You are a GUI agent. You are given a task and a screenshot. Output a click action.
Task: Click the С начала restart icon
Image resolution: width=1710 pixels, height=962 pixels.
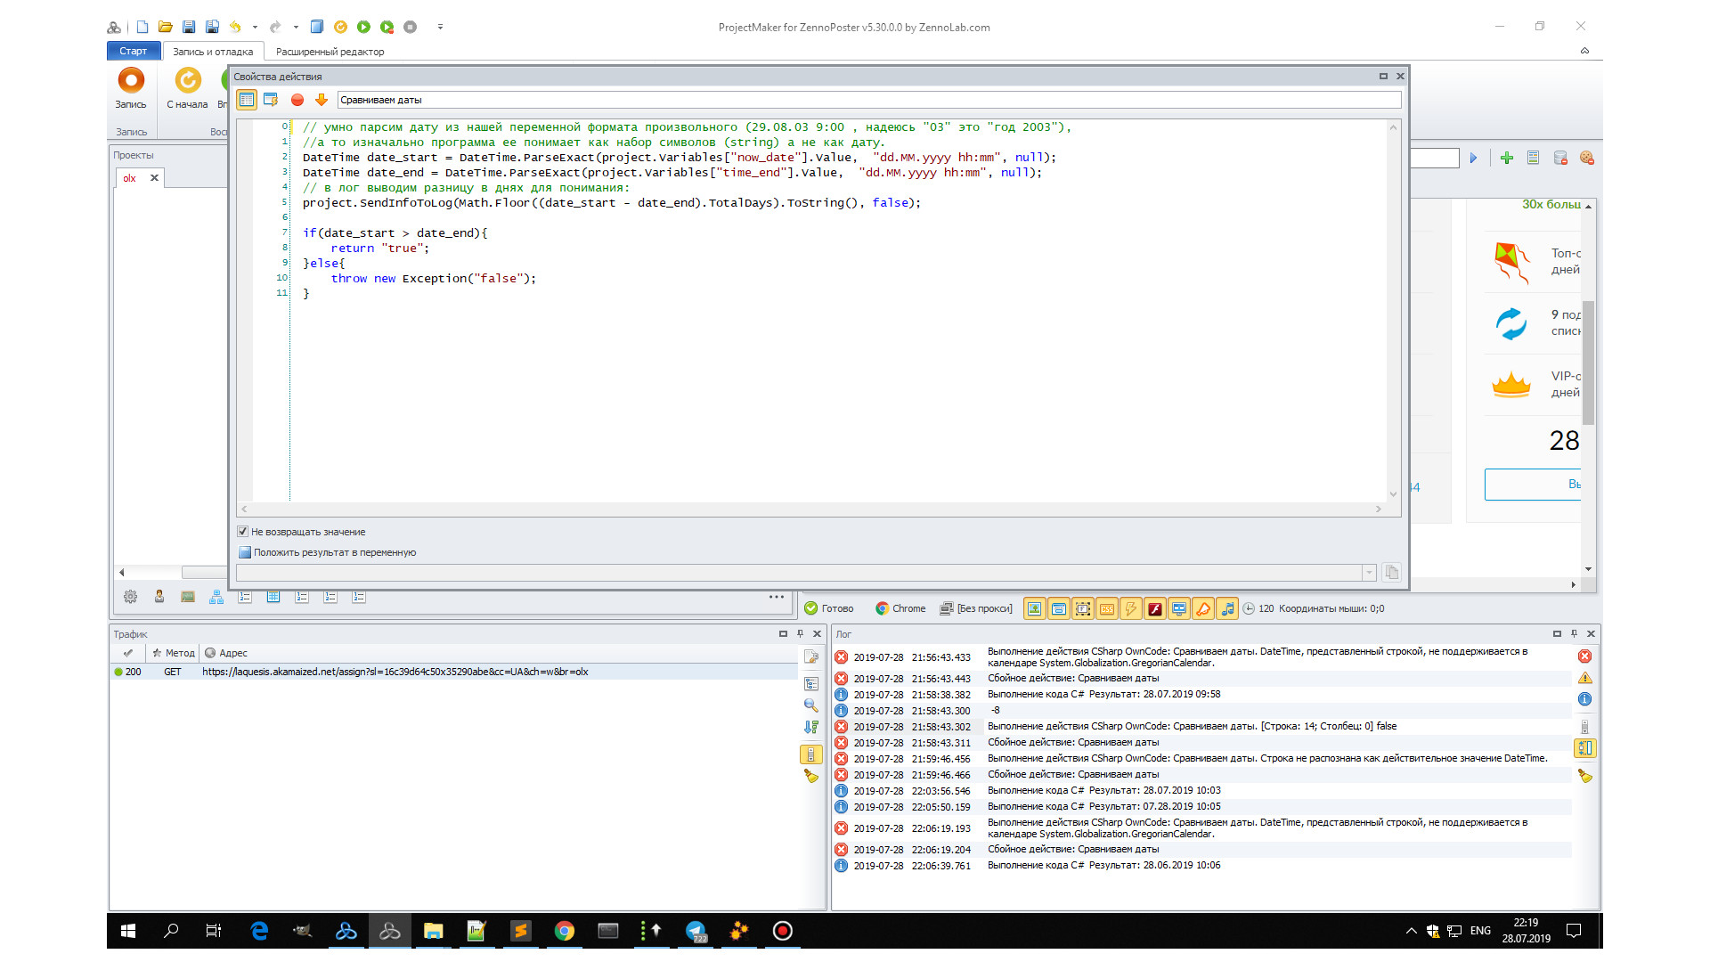tap(187, 81)
